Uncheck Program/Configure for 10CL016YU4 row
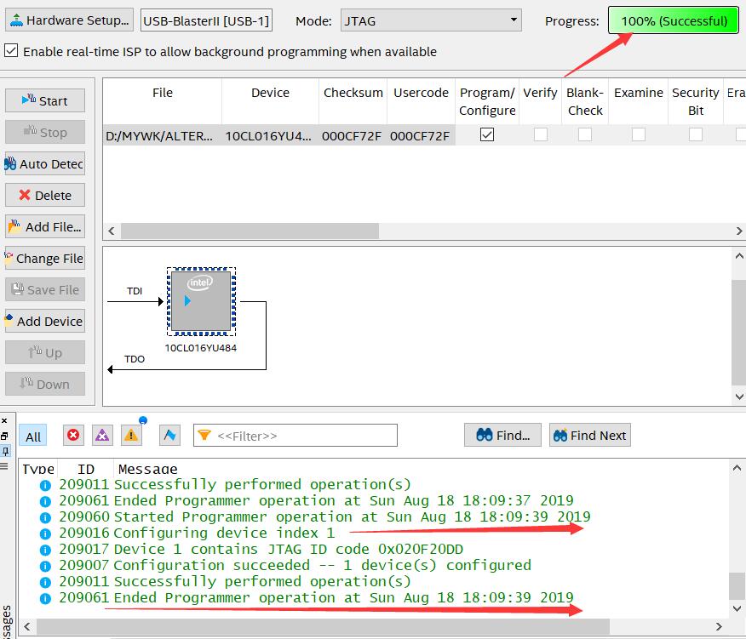The width and height of the screenshot is (746, 639). point(487,135)
